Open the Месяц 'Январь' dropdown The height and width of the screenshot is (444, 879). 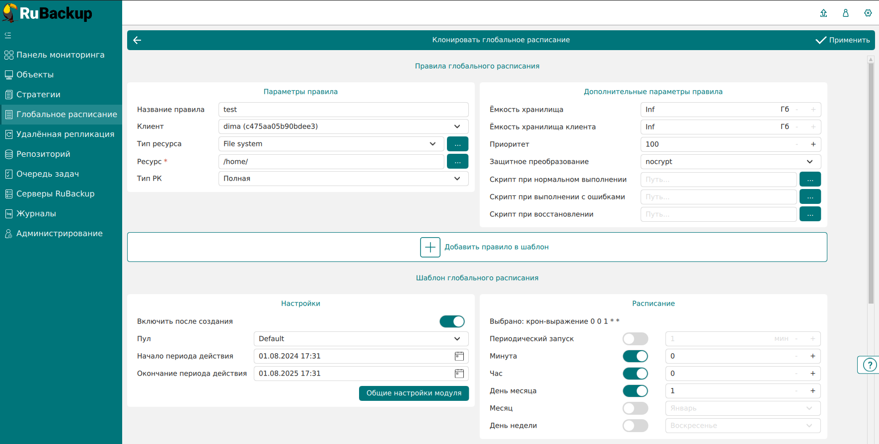click(x=743, y=408)
